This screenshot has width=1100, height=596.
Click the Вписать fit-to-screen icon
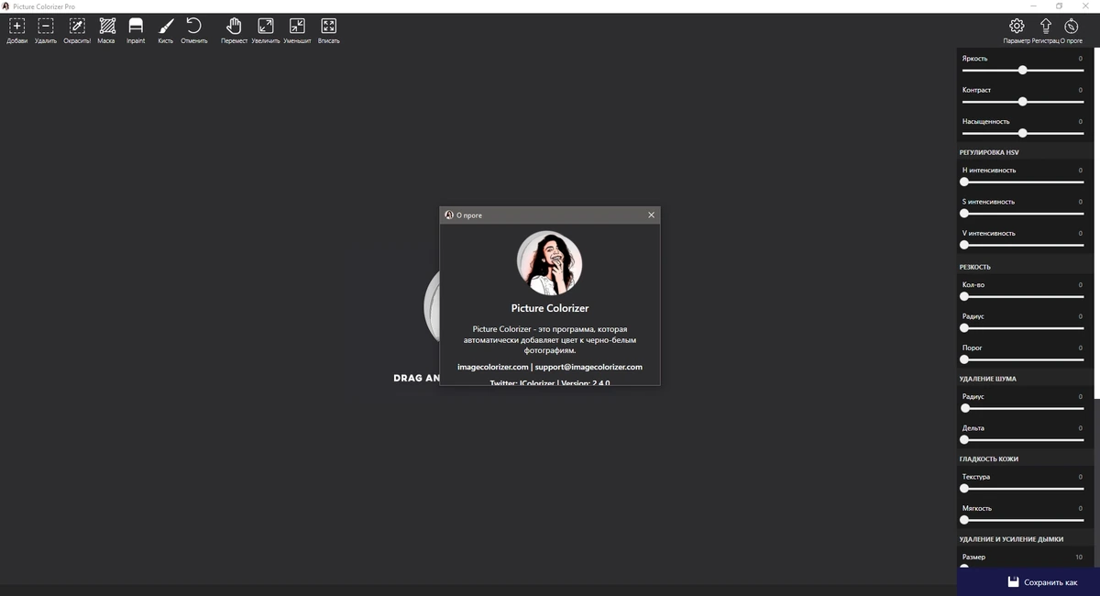click(328, 30)
